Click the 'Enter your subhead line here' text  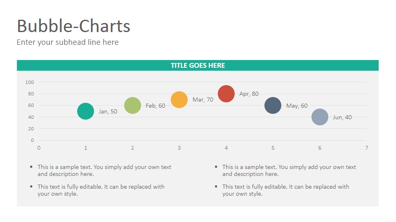tap(68, 42)
